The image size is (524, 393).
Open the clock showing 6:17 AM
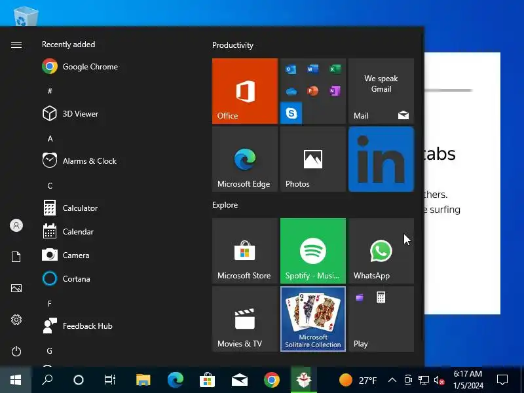click(x=468, y=380)
